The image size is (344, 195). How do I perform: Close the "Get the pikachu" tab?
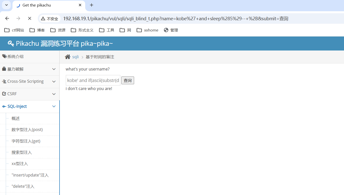point(80,5)
